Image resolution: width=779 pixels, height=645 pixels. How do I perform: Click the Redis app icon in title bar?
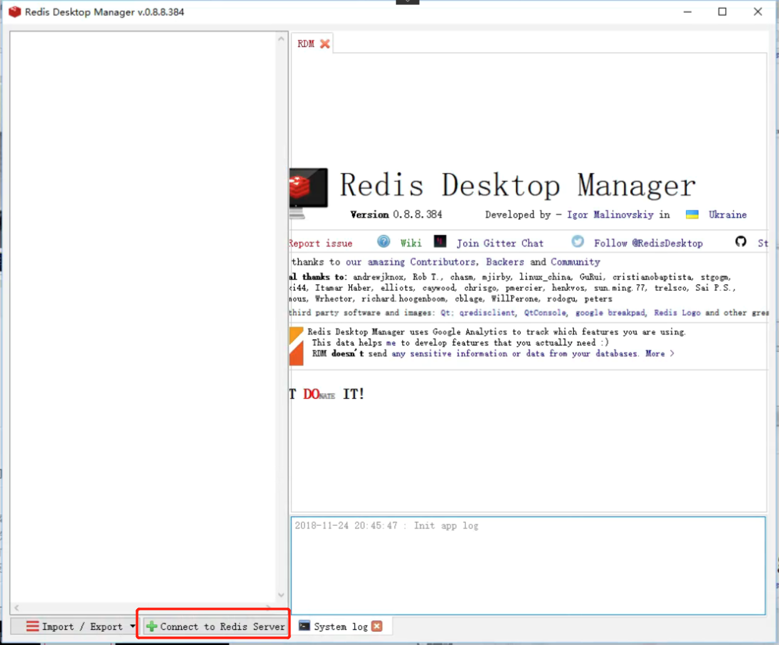tap(14, 12)
